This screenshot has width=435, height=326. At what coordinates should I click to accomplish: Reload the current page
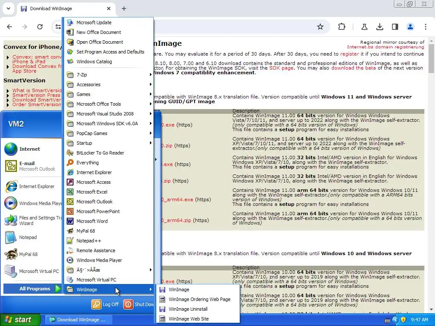click(40, 27)
